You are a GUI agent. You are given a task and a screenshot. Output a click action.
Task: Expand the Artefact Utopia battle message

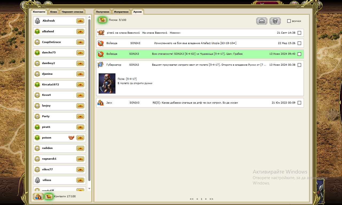(x=195, y=43)
